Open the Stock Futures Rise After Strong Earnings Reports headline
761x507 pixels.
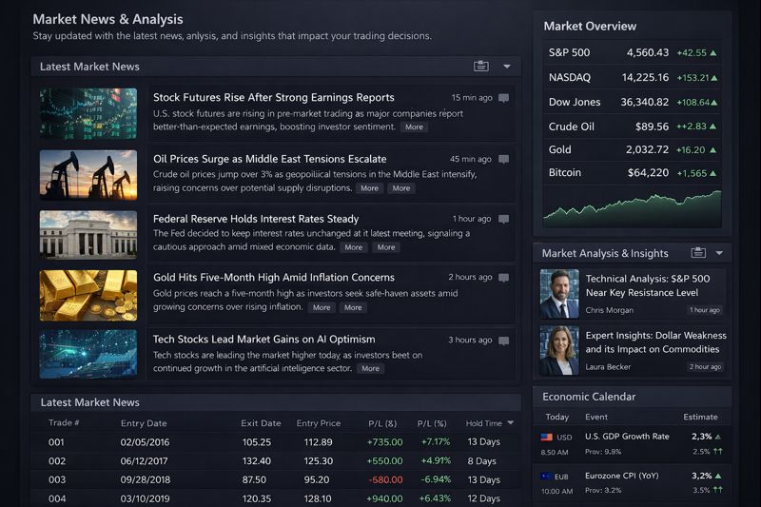pos(274,98)
